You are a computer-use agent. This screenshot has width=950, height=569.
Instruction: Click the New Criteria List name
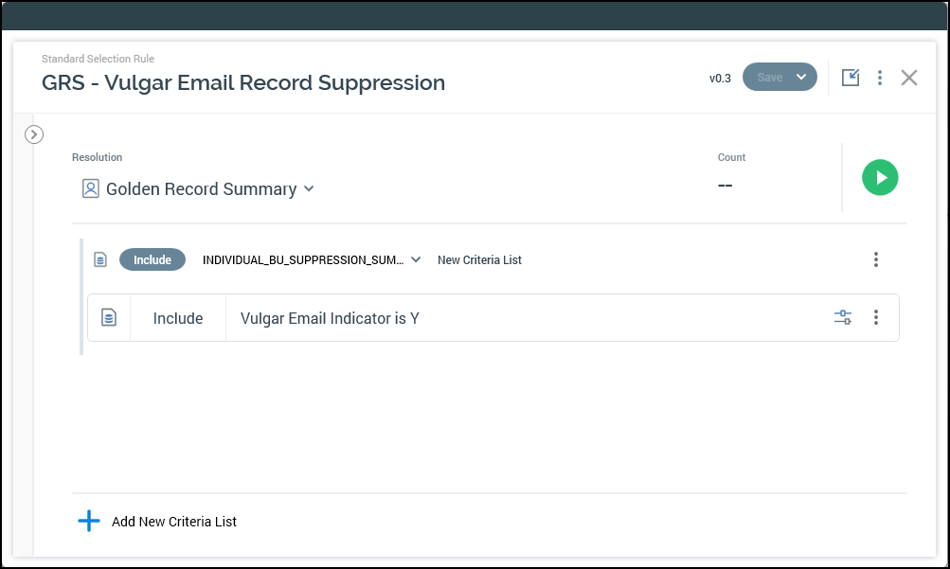click(x=479, y=259)
